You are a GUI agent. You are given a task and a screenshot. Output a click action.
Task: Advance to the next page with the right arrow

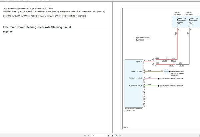click(x=109, y=136)
